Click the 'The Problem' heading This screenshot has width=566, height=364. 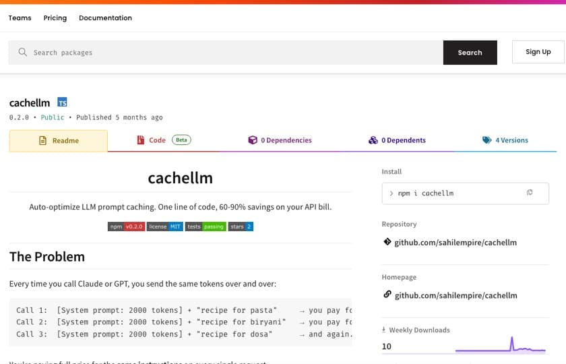pos(47,257)
